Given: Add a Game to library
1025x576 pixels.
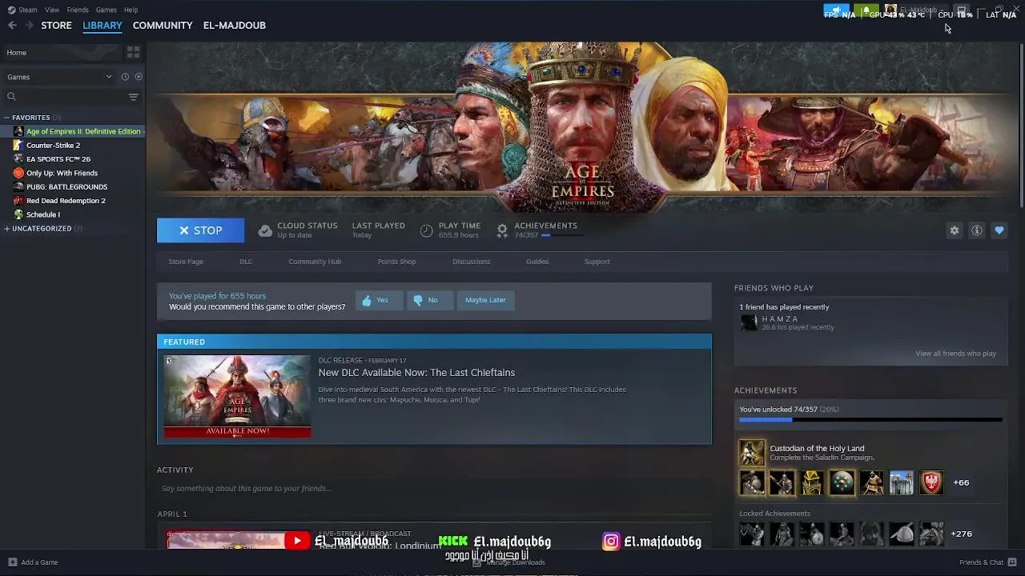Looking at the screenshot, I should 33,562.
